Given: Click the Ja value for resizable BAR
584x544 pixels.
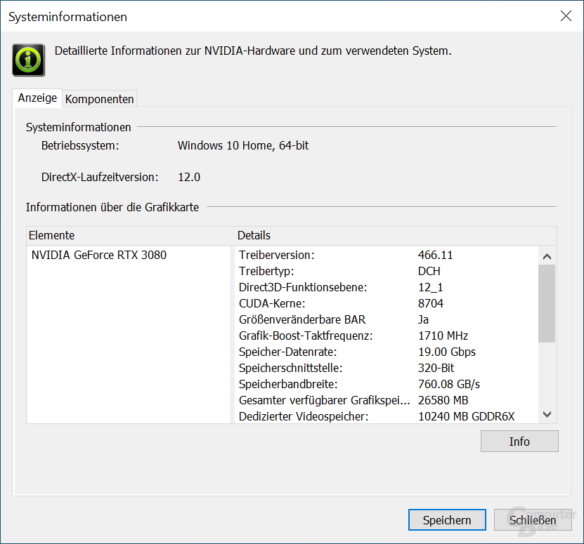Looking at the screenshot, I should click(423, 319).
